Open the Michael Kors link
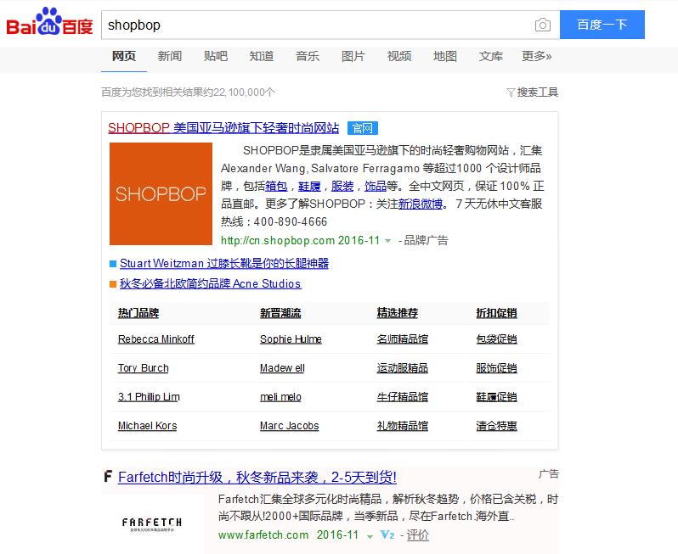The height and width of the screenshot is (554, 678). [148, 426]
